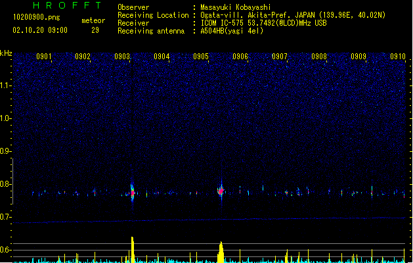Click the receiver text ICOM IC-575 53.7492 MHz
This screenshot has height=263, width=413.
click(263, 23)
